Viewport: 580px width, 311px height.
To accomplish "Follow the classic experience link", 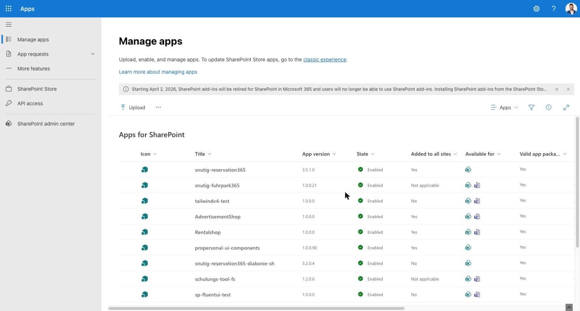I will pyautogui.click(x=325, y=60).
